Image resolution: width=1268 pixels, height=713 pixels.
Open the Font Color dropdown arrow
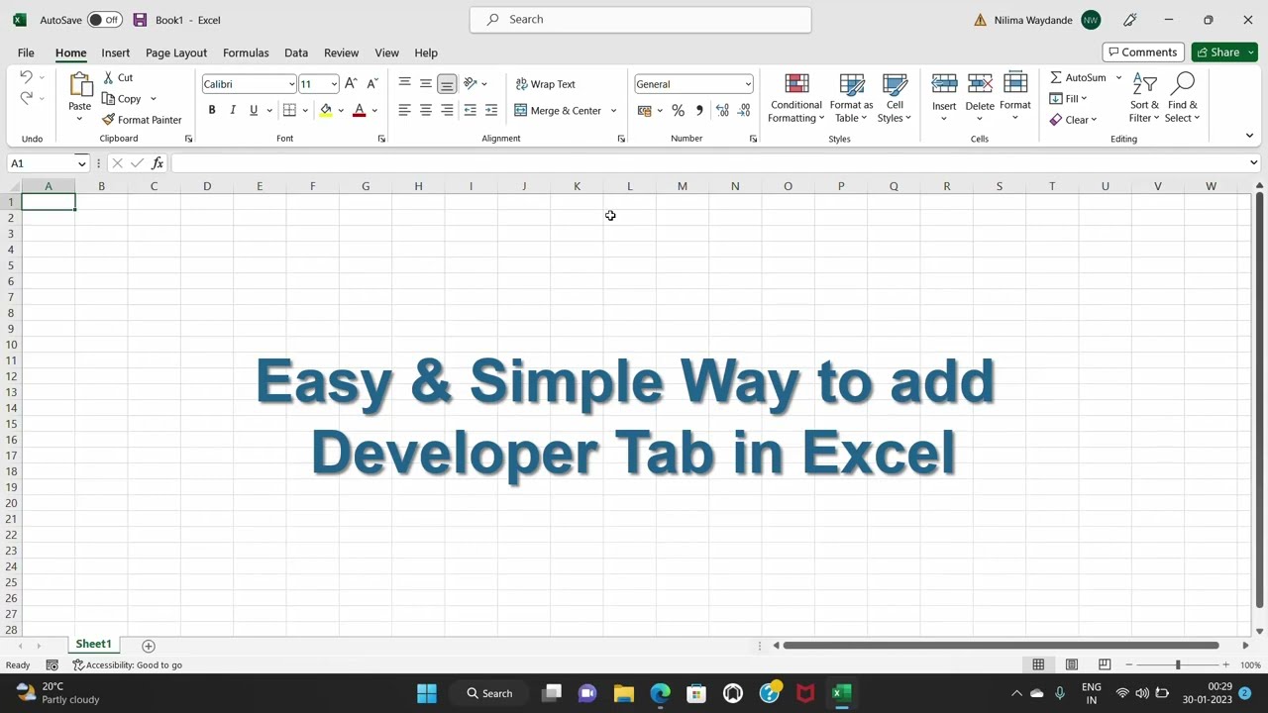coord(374,111)
